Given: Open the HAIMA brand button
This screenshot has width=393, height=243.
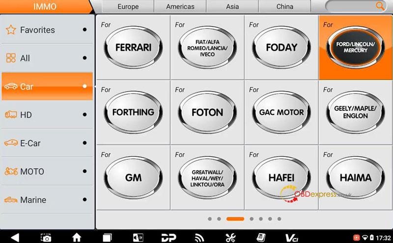Looking at the screenshot, I should coord(355,178).
